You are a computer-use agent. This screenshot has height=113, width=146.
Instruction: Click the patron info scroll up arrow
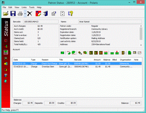(x=141, y=26)
